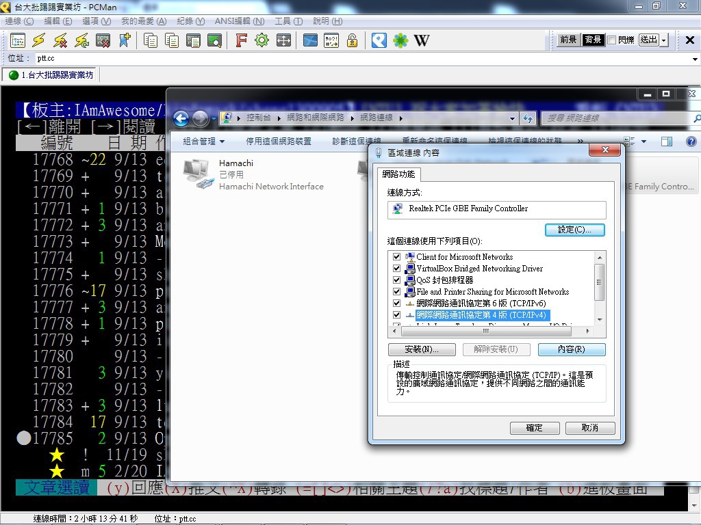Select the 背景 background color swatch
This screenshot has width=701, height=525.
[x=592, y=40]
